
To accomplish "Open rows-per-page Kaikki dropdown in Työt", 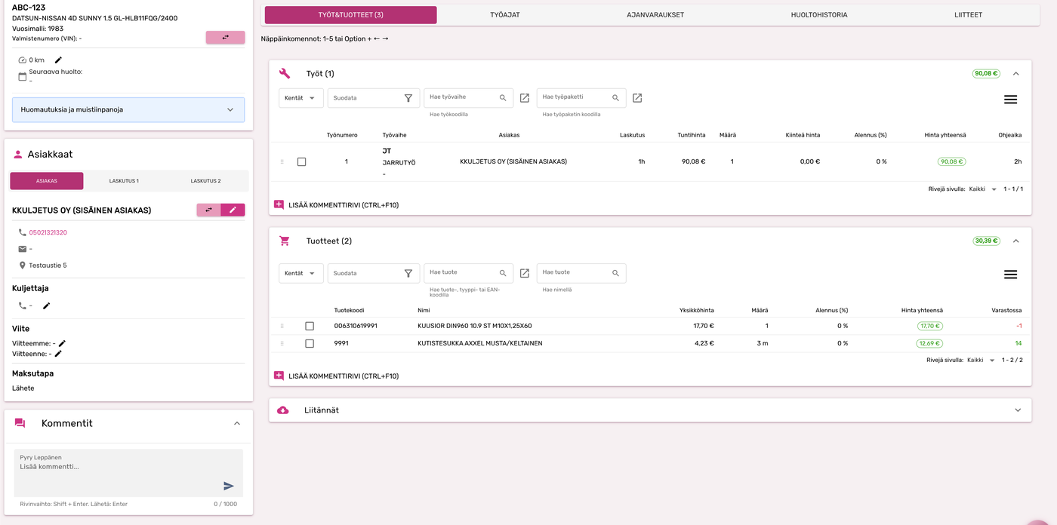I will [982, 189].
